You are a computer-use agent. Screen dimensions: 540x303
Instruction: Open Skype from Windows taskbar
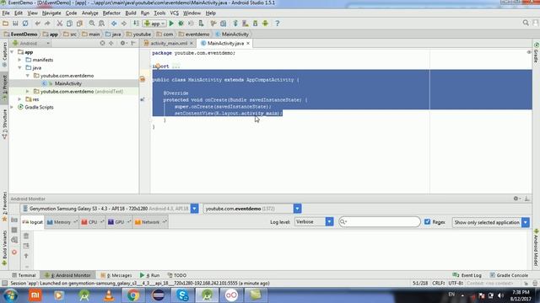coord(182,295)
